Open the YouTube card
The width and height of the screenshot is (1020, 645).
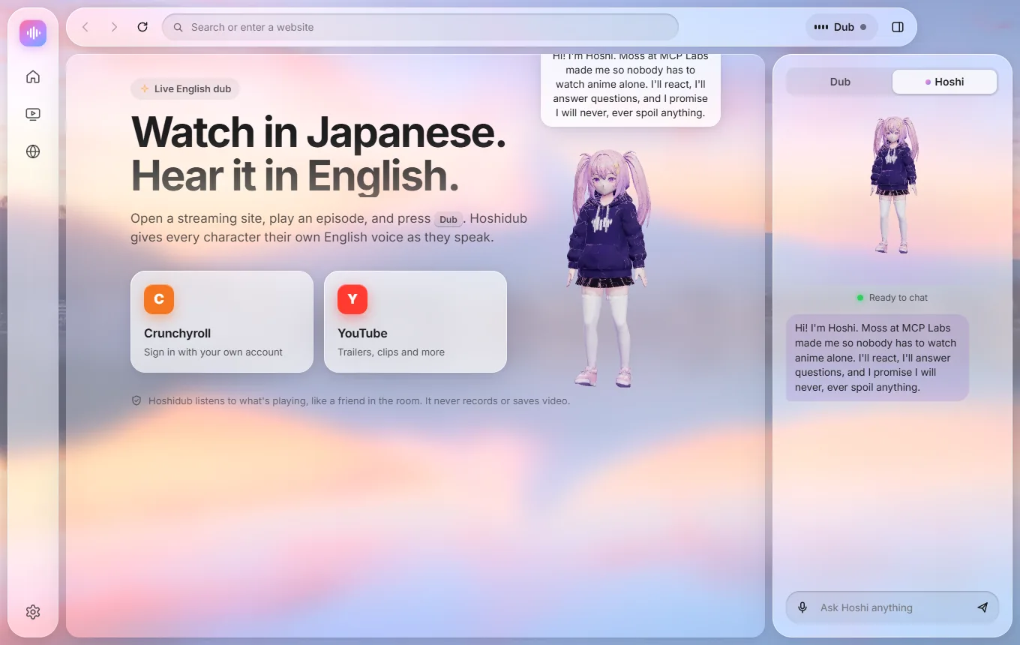pos(415,322)
